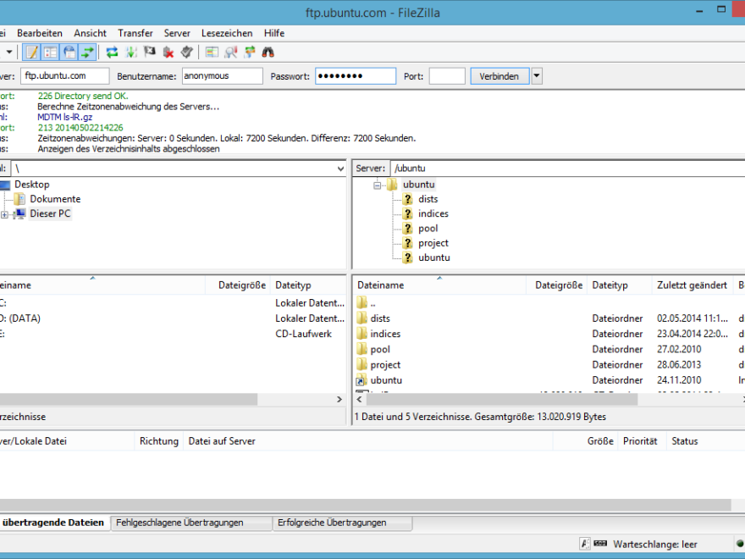Click the Verbinden button
The width and height of the screenshot is (745, 559).
coord(499,76)
